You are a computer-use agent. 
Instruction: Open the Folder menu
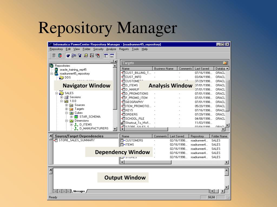point(86,49)
